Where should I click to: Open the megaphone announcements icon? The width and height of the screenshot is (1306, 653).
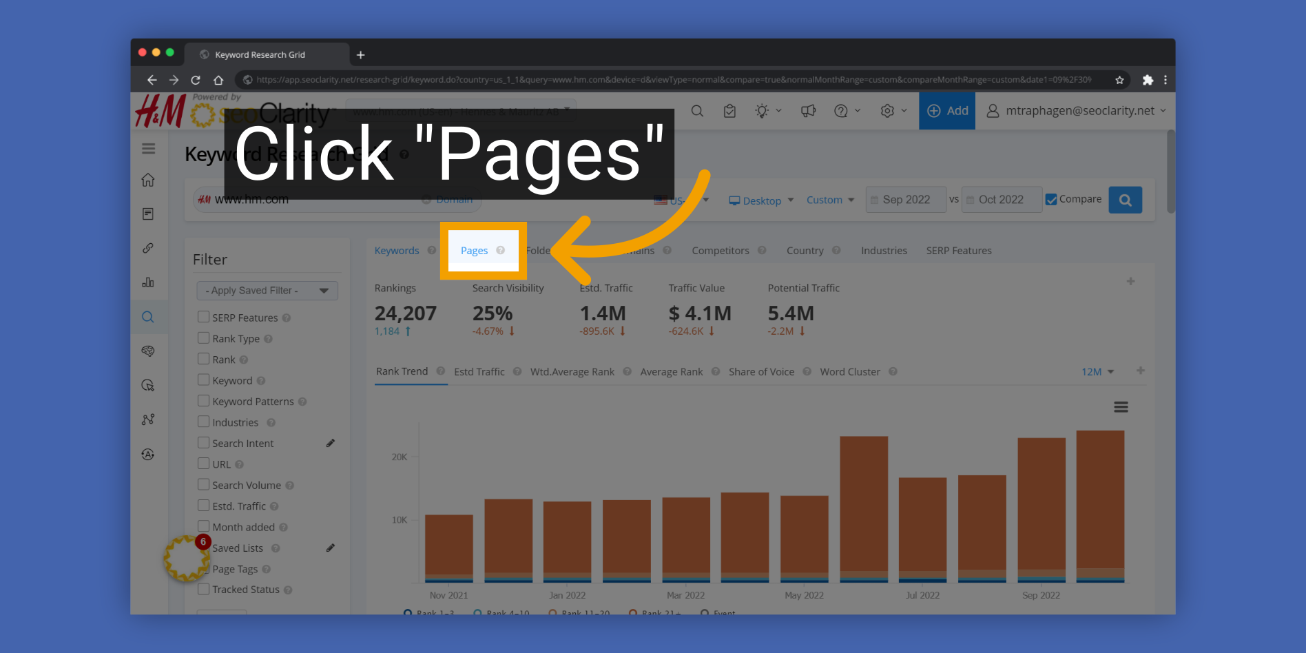tap(808, 111)
